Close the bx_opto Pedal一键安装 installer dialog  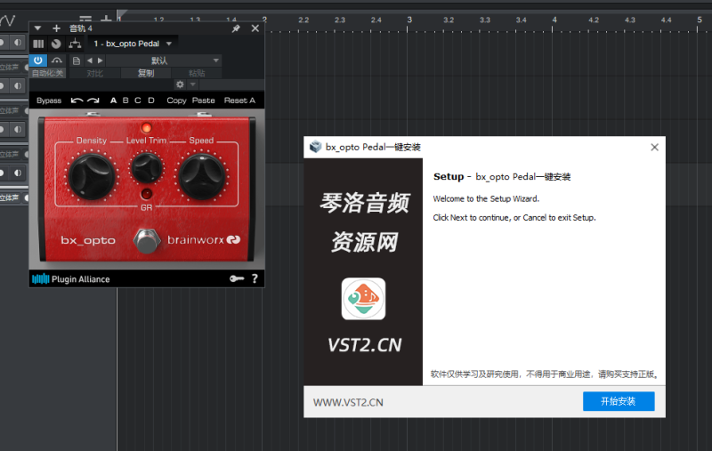pos(654,147)
